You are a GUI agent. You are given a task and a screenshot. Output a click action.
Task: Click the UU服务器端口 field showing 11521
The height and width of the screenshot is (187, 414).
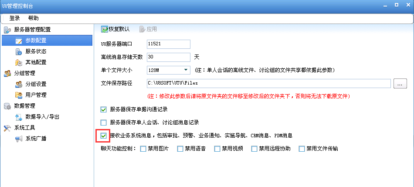tap(169, 44)
